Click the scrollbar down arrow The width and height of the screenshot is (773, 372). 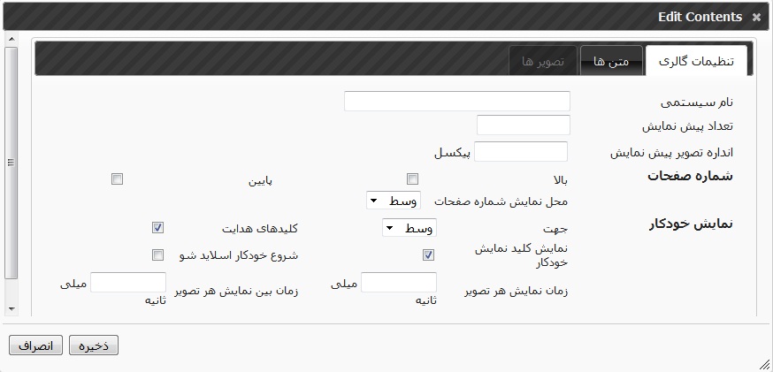tap(11, 308)
